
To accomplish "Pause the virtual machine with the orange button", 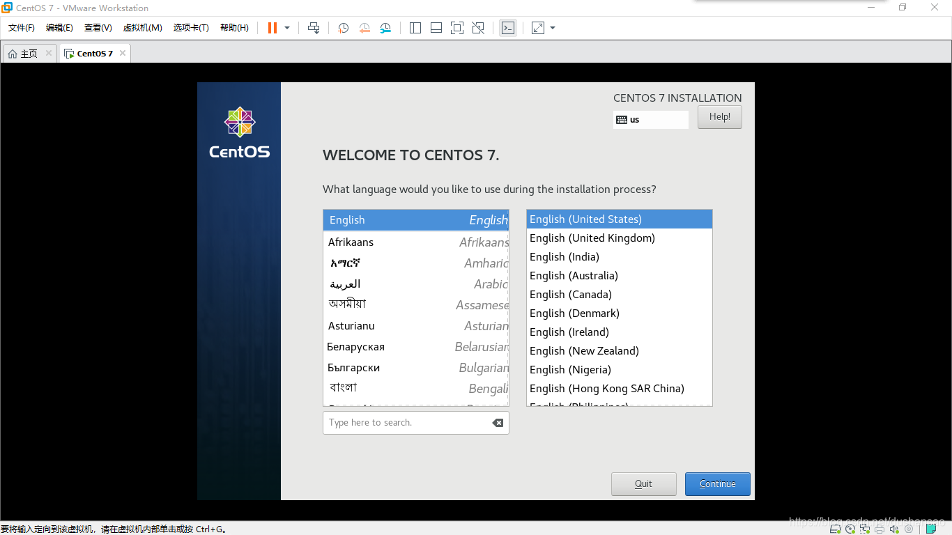I will [x=272, y=28].
